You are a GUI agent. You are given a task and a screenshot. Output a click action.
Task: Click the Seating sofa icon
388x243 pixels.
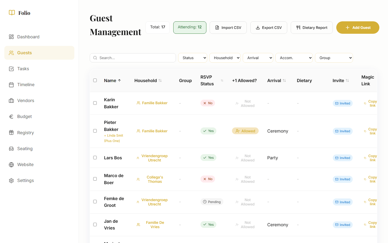(11, 148)
